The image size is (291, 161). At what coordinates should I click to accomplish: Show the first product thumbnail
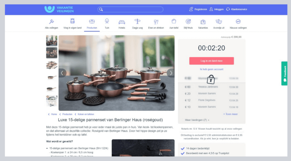coord(52,41)
